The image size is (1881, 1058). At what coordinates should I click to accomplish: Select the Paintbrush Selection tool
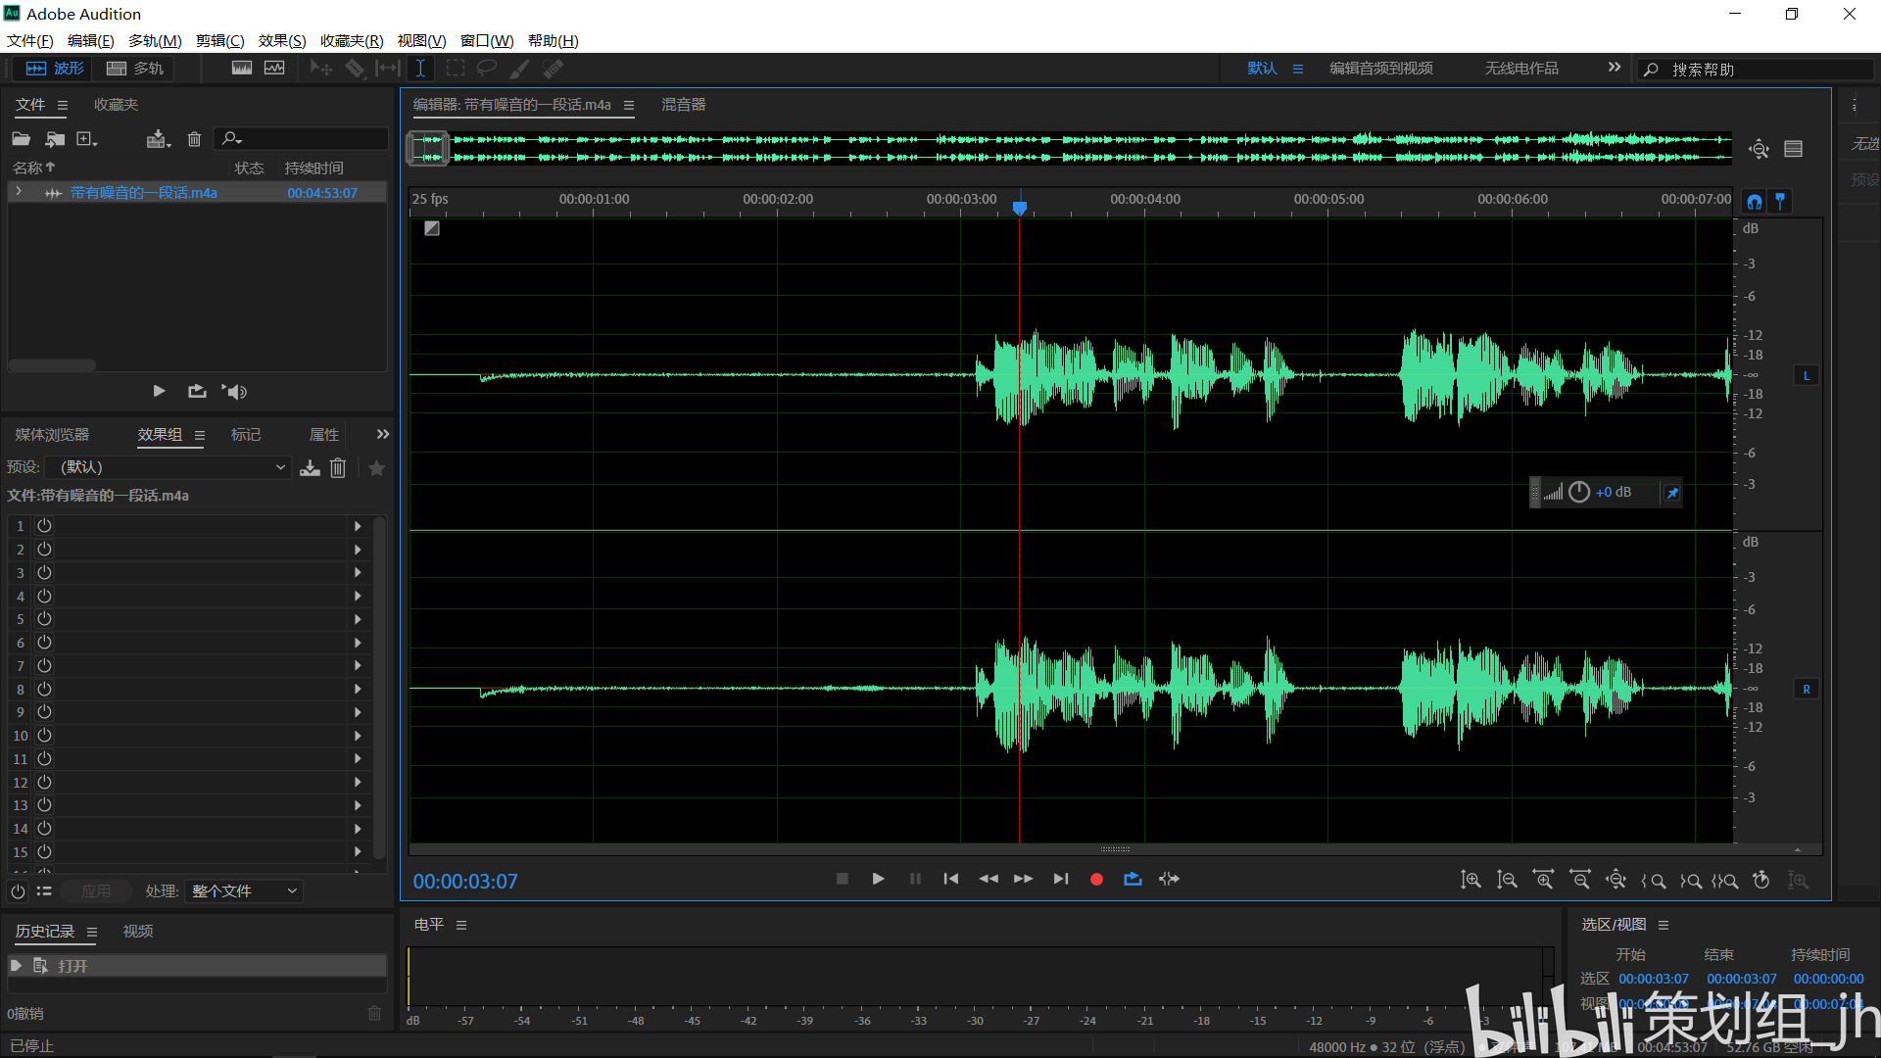tap(519, 69)
